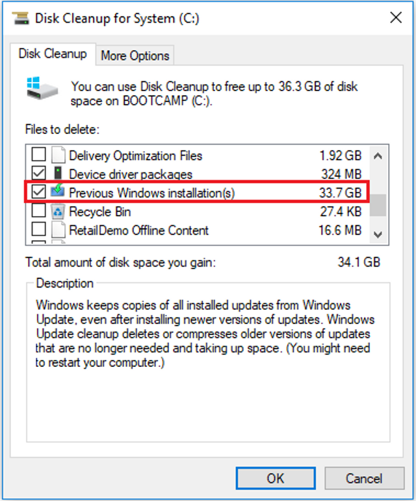Uncheck the Device driver packages checkbox

point(39,174)
